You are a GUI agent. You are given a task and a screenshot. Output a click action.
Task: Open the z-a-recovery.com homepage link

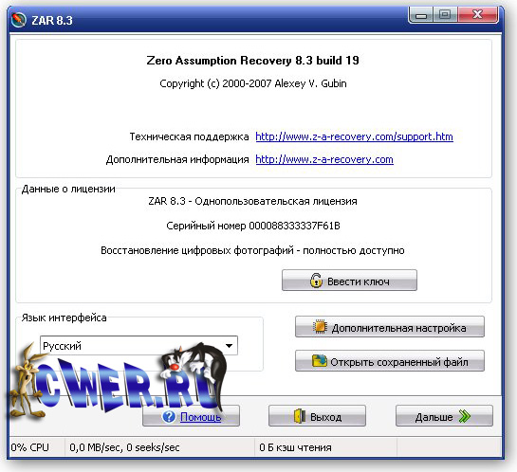pyautogui.click(x=324, y=160)
